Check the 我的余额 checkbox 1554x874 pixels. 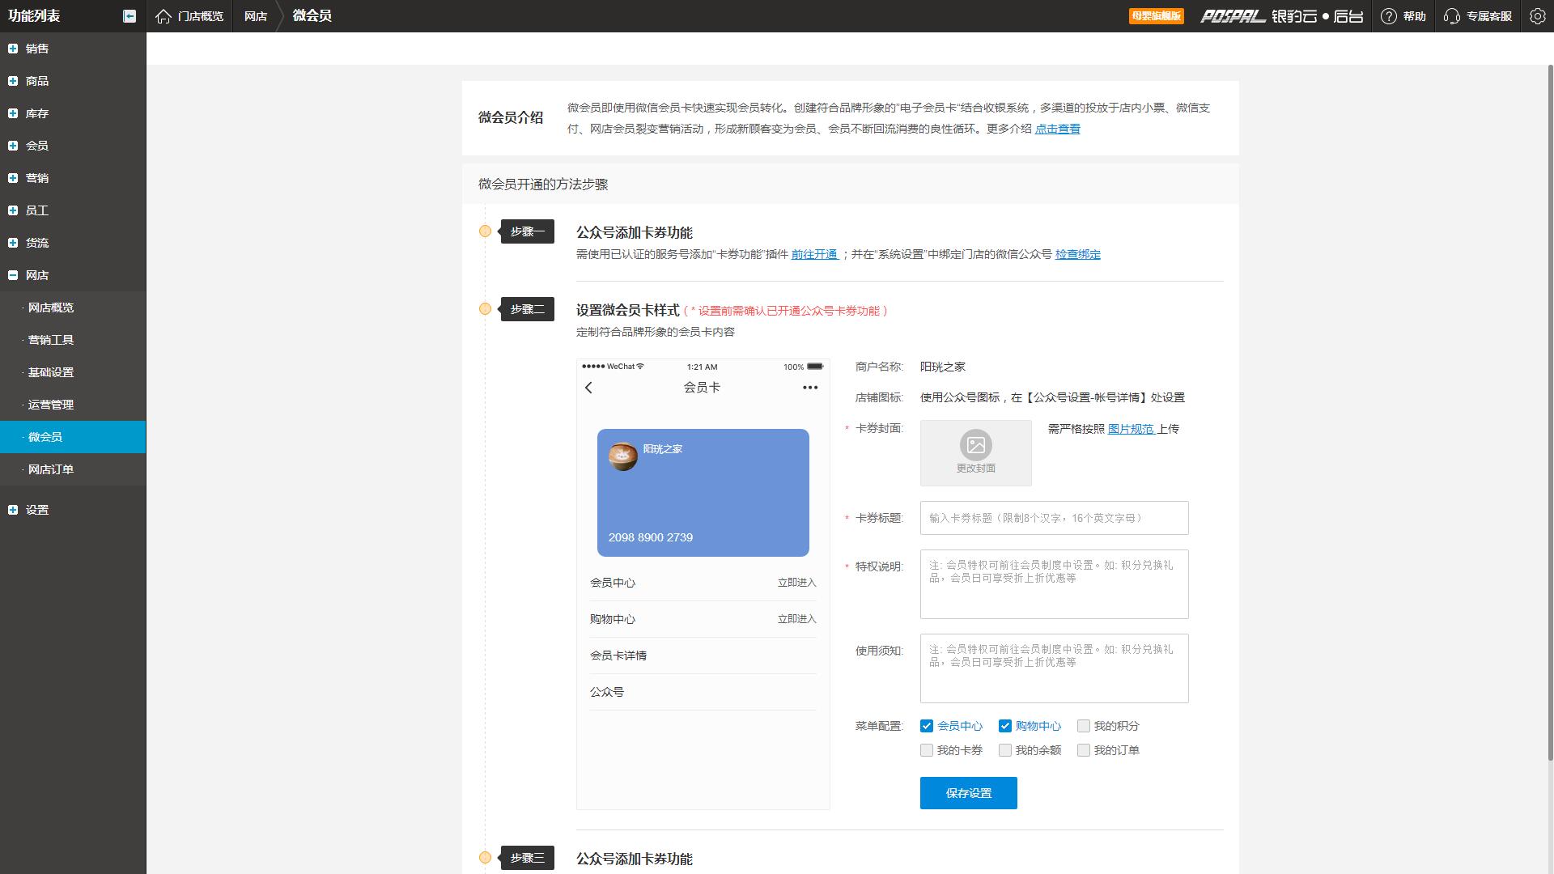(1005, 750)
